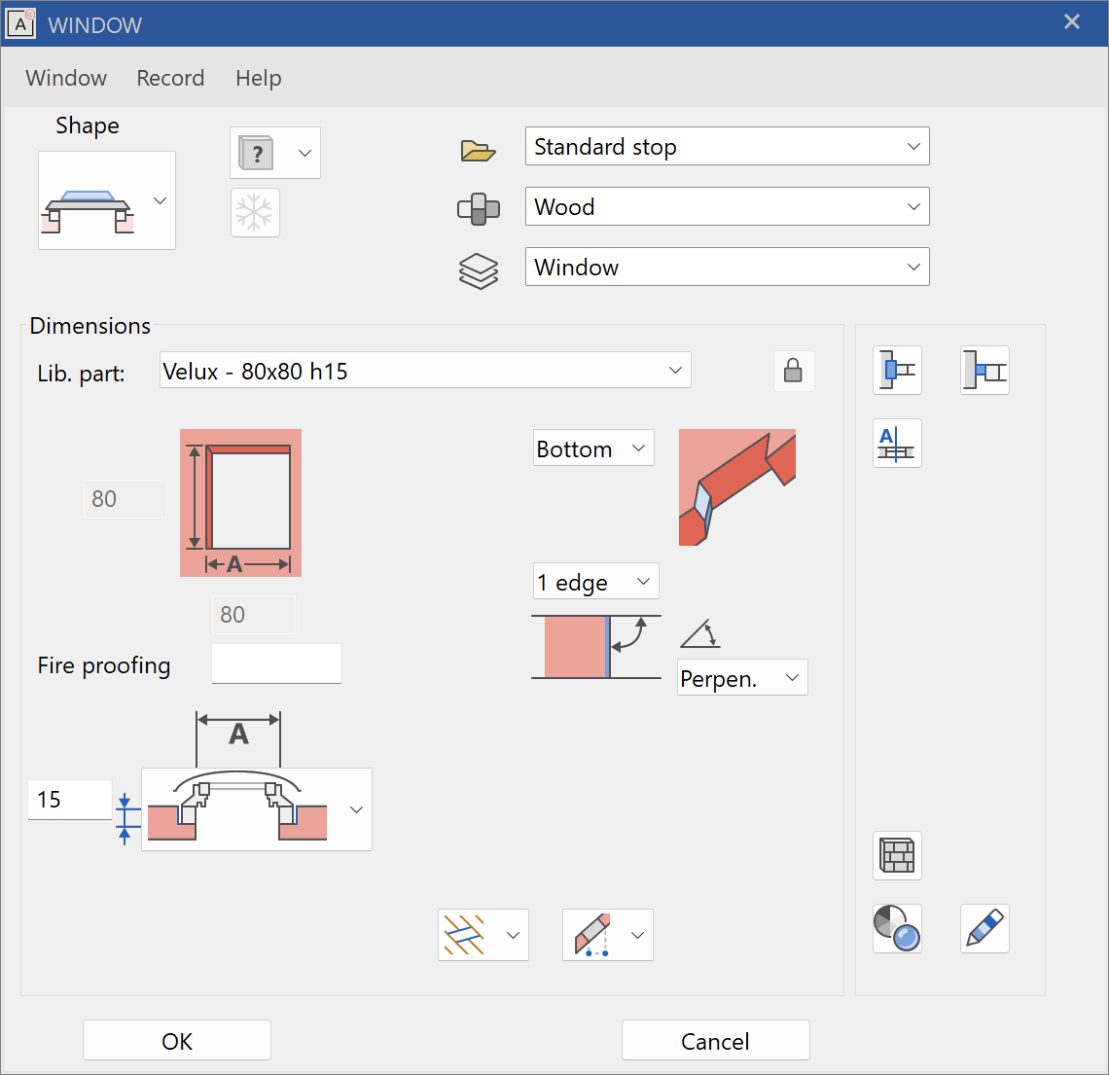This screenshot has height=1075, width=1109.
Task: Toggle the lock icon next to Lib. part
Action: coord(793,371)
